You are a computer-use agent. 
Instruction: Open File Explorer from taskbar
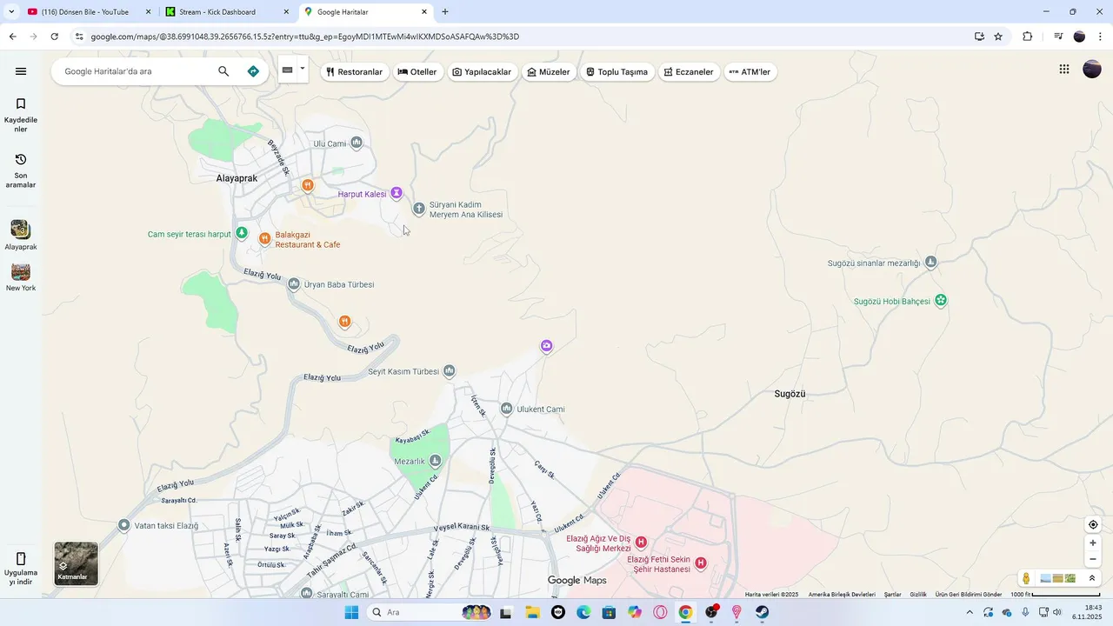532,612
